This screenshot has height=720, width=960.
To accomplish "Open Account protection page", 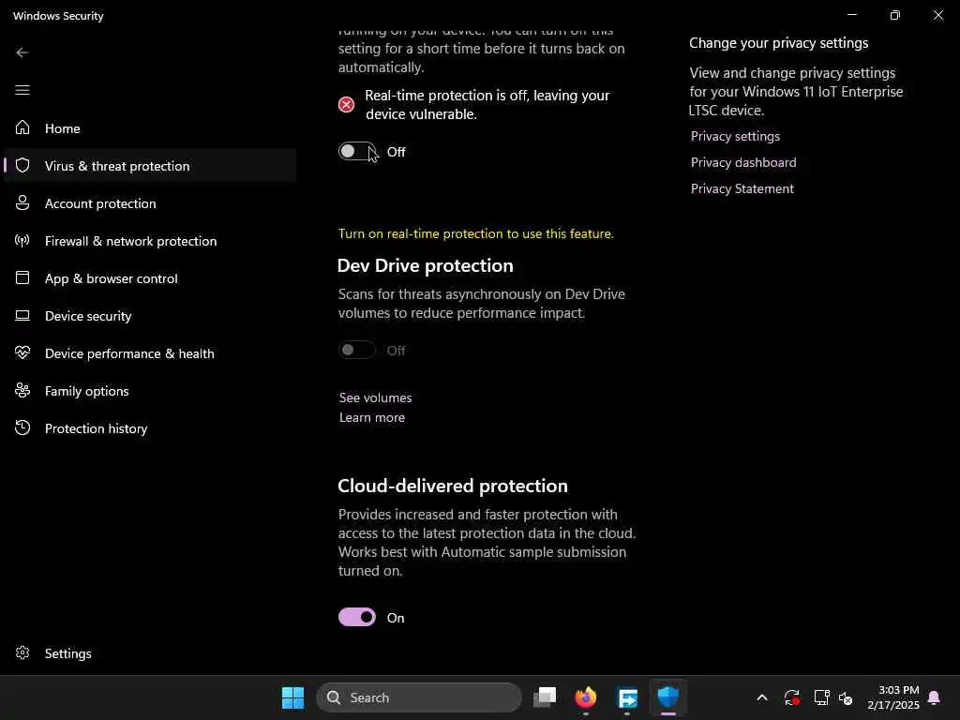I will tap(150, 203).
